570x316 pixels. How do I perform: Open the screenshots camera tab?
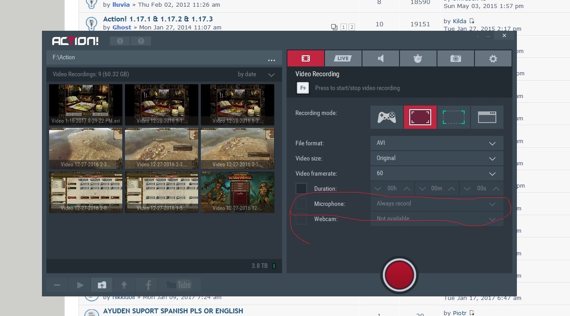[455, 58]
